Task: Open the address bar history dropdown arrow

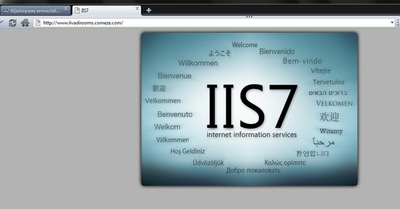Action: coord(392,22)
